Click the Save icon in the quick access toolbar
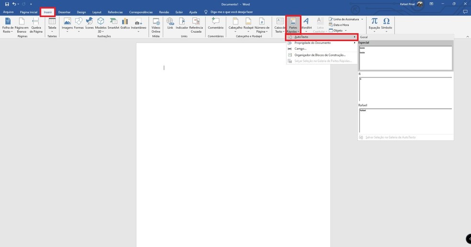 click(x=7, y=4)
